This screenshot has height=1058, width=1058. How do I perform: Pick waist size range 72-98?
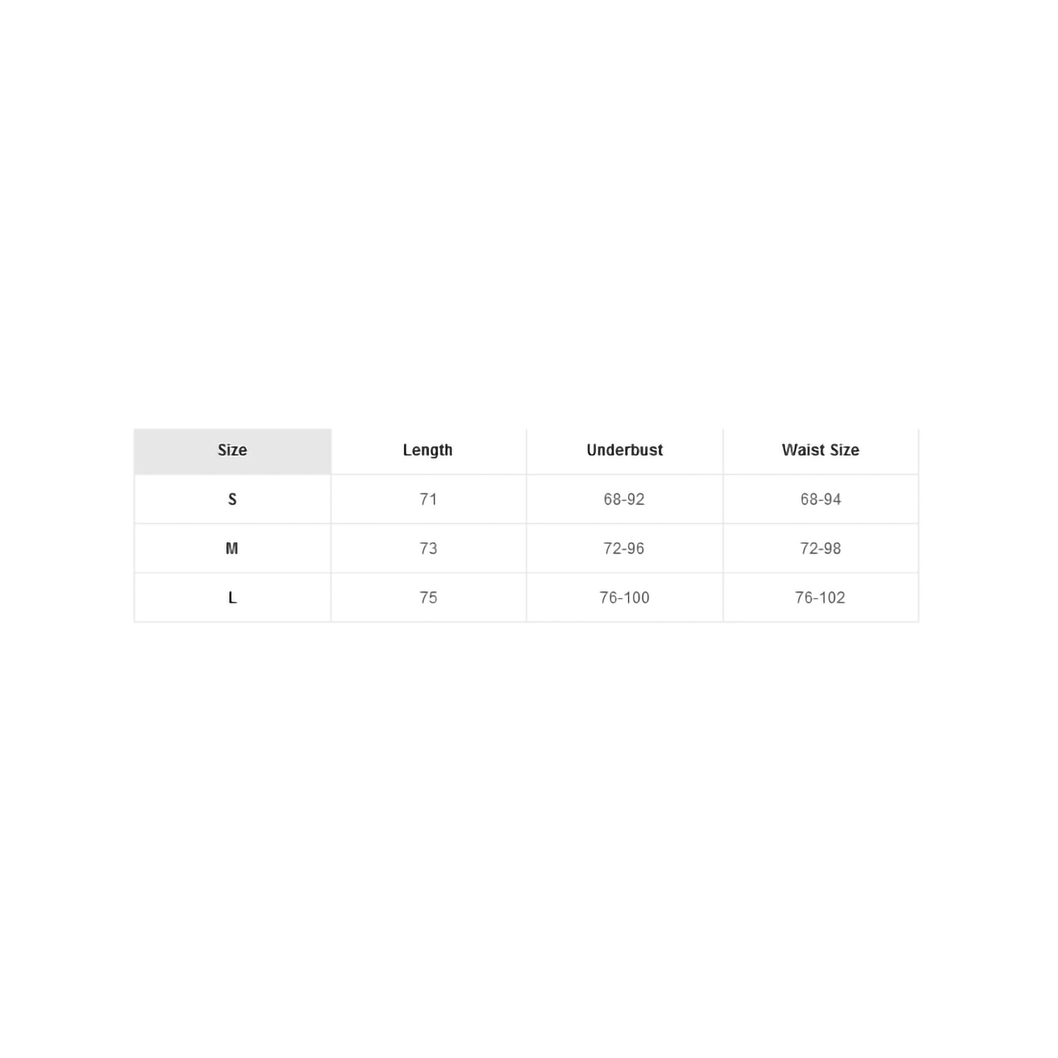pyautogui.click(x=820, y=548)
